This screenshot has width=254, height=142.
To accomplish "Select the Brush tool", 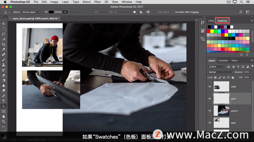I will [x=3, y=60].
